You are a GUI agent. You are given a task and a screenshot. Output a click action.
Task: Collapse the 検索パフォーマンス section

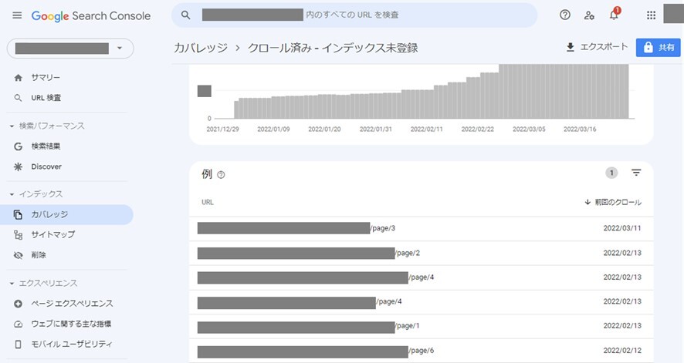[12, 126]
